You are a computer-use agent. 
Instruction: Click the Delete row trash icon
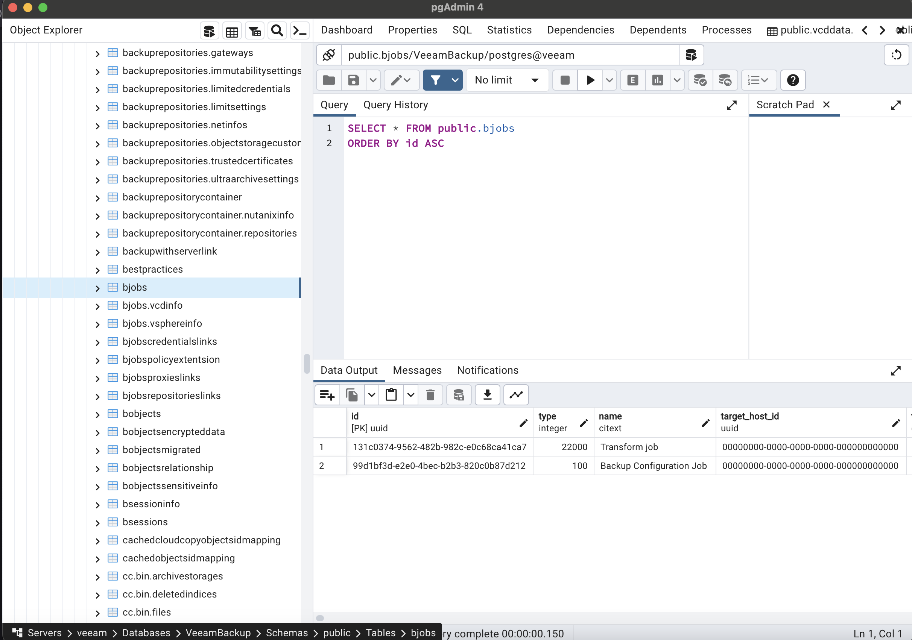[x=430, y=394]
